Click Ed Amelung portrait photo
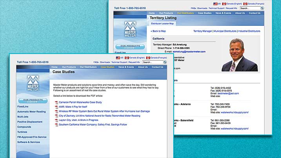This screenshot has height=158, width=281. (x=239, y=55)
